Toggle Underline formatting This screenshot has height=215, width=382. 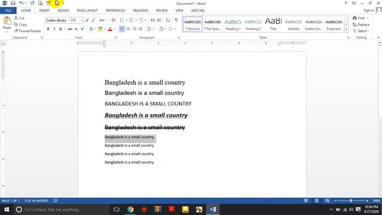(x=60, y=29)
